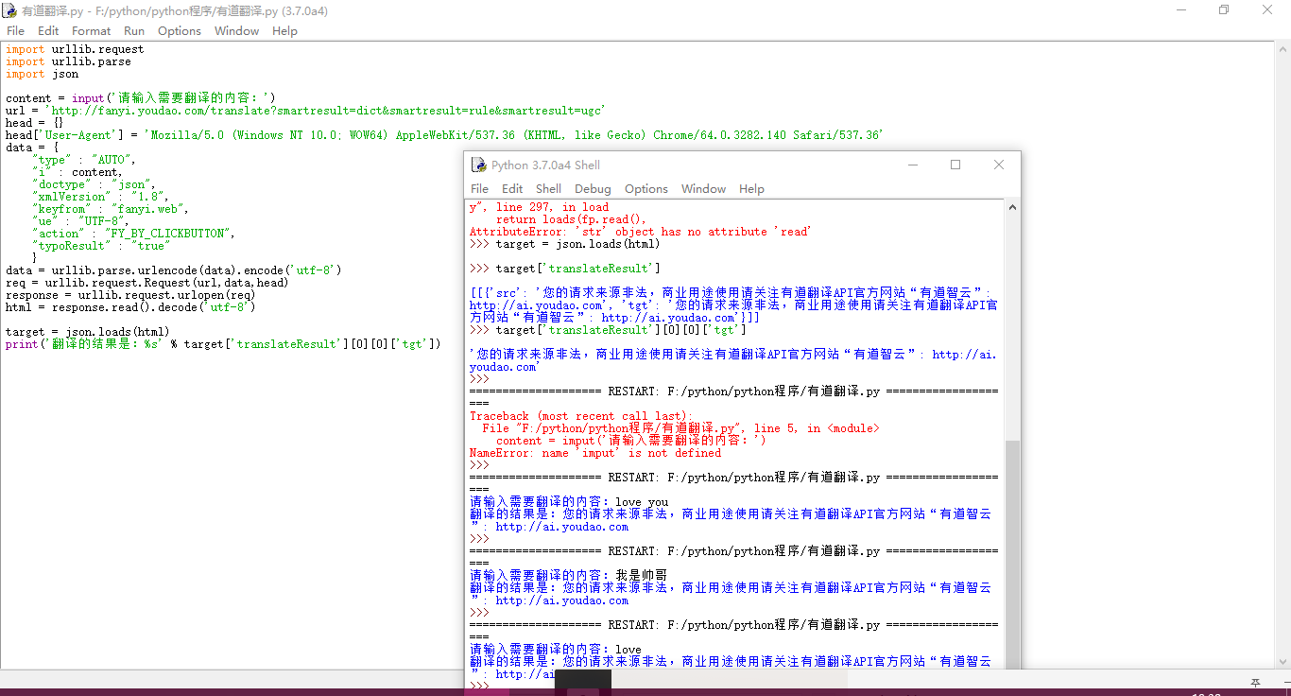The width and height of the screenshot is (1291, 696).
Task: Click the shell's vertical scrollbar thumb
Action: [1012, 558]
